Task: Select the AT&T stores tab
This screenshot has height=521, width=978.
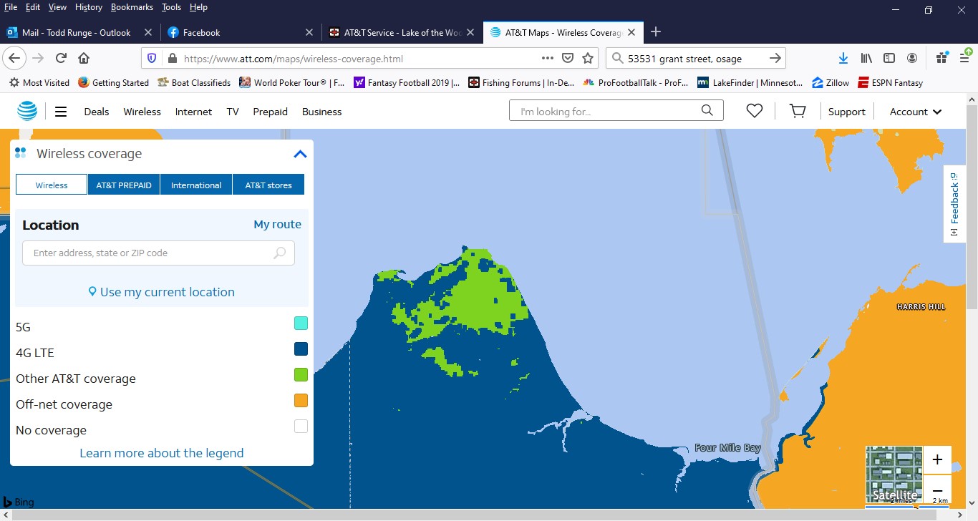Action: click(268, 185)
